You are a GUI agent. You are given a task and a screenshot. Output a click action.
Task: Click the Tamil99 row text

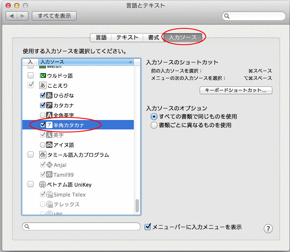coord(63,175)
